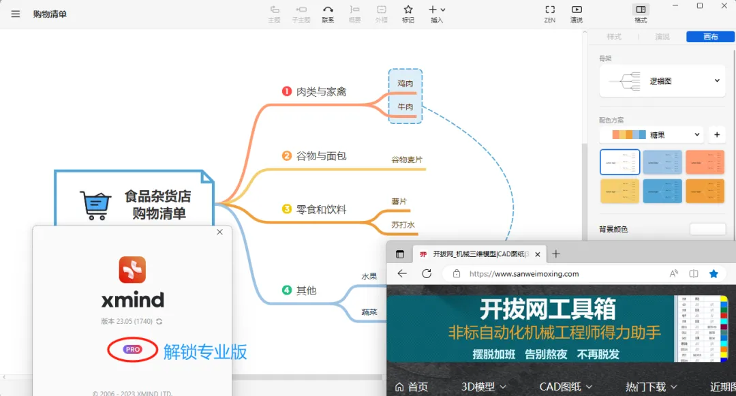
Task: Select the dark orange theme thumbnail
Action: pos(705,191)
